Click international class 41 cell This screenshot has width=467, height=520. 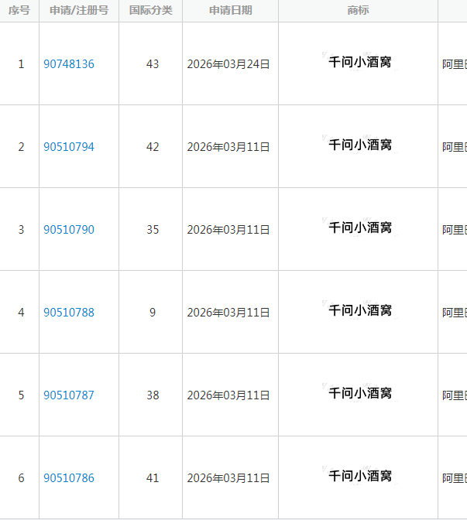coord(153,478)
